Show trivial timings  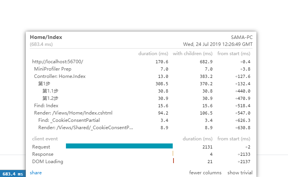[x=240, y=173]
